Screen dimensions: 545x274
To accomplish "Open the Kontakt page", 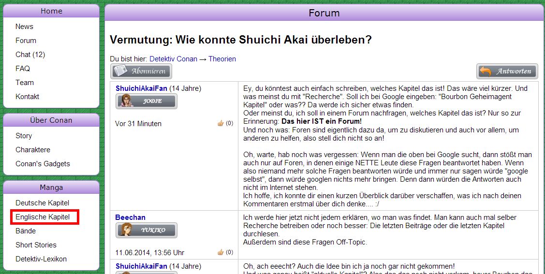I will (x=28, y=97).
